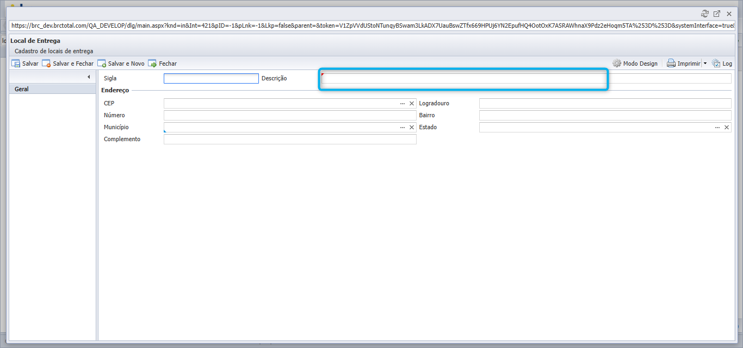743x348 pixels.
Task: Click the Endereço section header
Action: pos(115,90)
